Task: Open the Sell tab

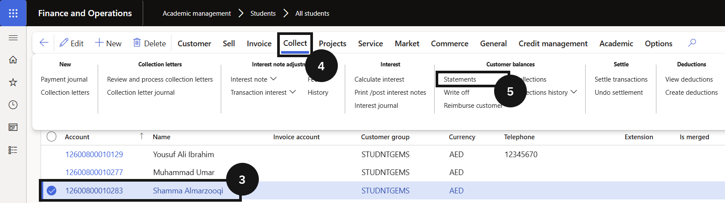Action: 229,44
